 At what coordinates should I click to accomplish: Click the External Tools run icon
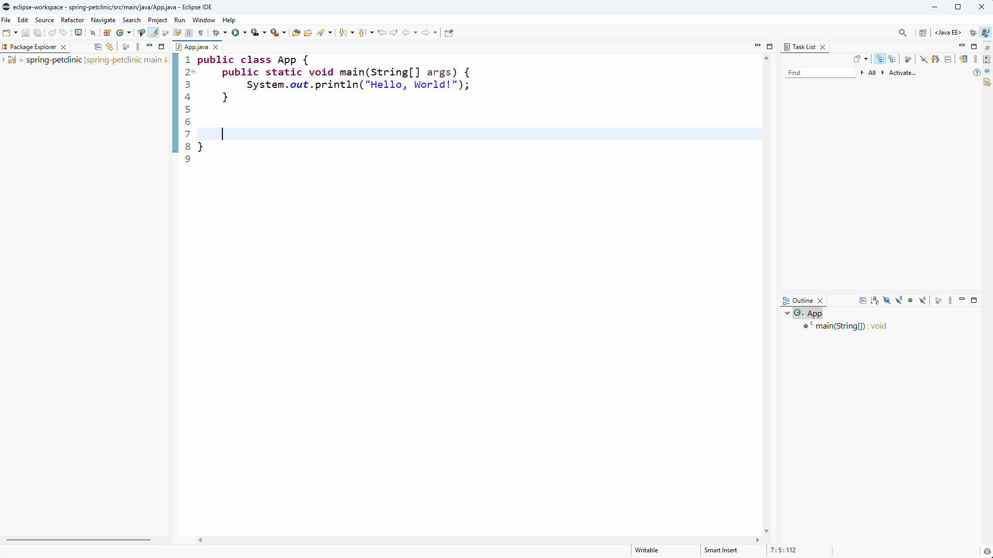click(275, 33)
